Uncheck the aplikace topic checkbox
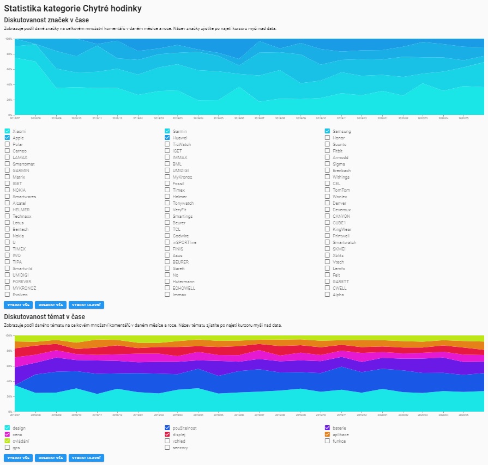The width and height of the screenshot is (488, 465). (327, 435)
